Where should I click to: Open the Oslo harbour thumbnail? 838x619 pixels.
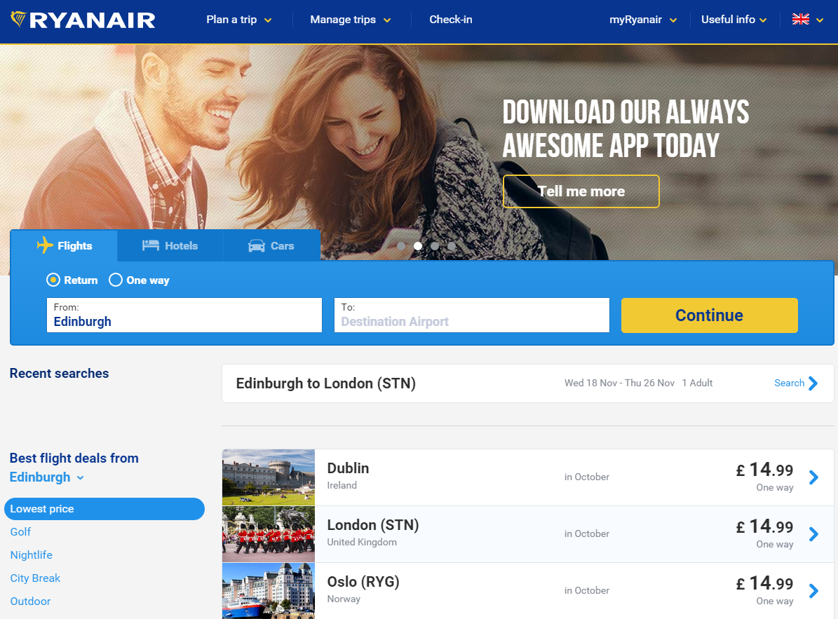[x=269, y=591]
